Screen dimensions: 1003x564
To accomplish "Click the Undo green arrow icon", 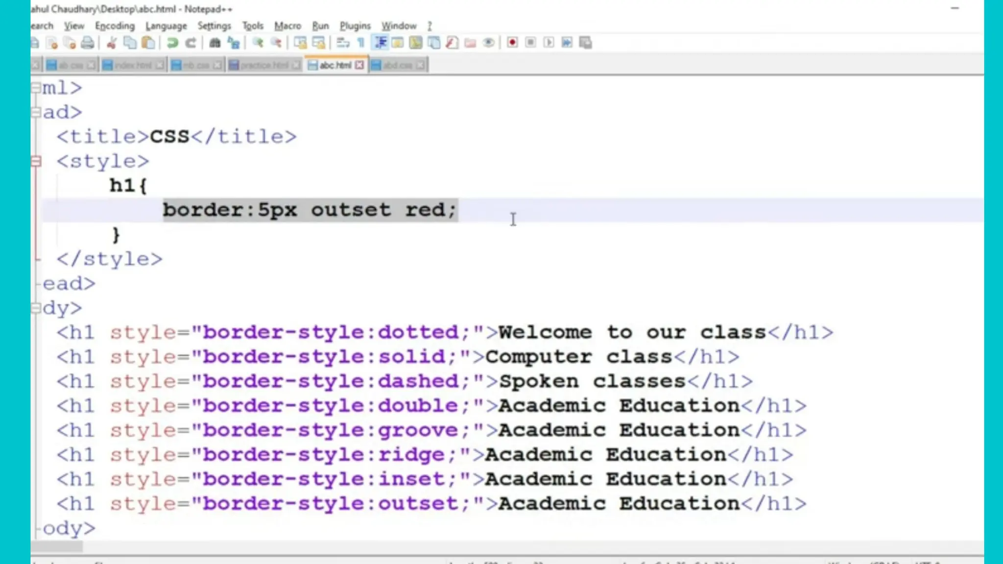I will point(172,43).
